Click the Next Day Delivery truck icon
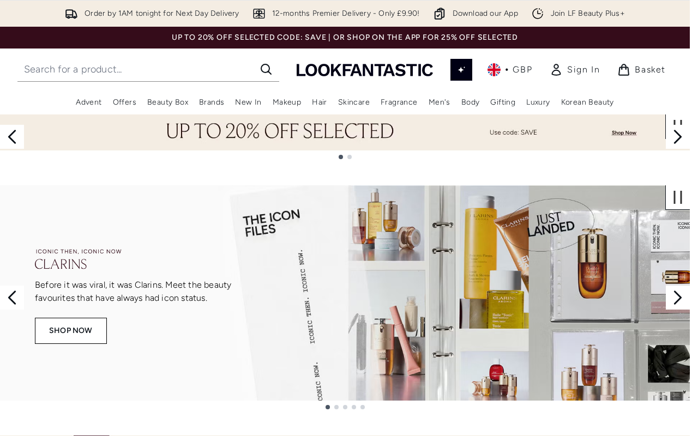 click(71, 14)
